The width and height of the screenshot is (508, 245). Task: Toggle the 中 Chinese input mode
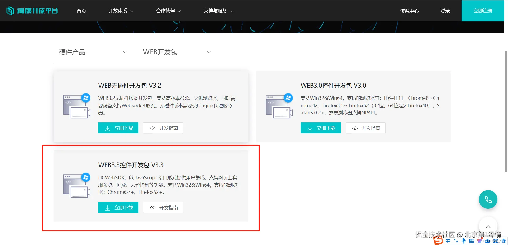[448, 241]
